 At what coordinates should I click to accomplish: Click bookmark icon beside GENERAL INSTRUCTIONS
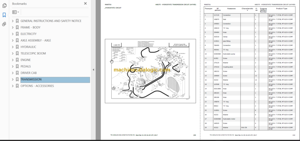coord(17,21)
